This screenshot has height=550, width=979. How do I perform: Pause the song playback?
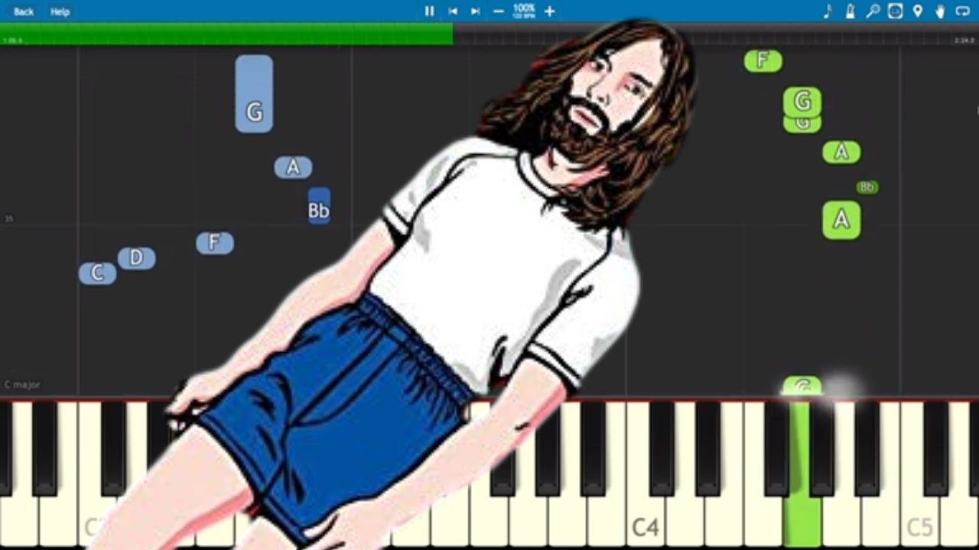click(x=429, y=11)
